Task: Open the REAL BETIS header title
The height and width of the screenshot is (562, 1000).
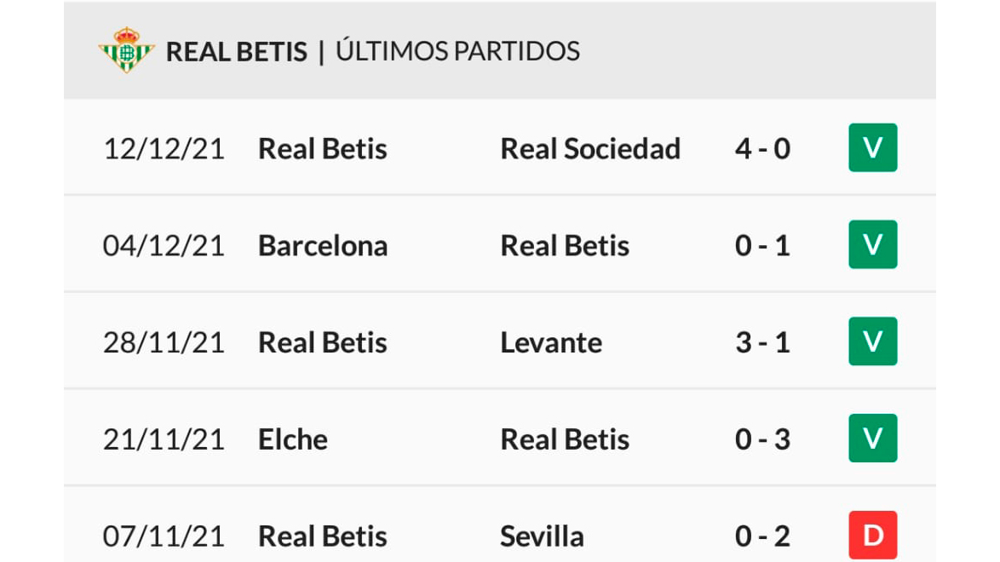Action: [x=237, y=52]
